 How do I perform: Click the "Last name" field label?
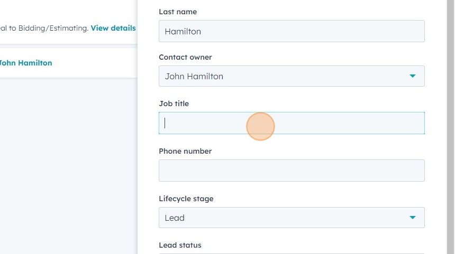pyautogui.click(x=178, y=12)
